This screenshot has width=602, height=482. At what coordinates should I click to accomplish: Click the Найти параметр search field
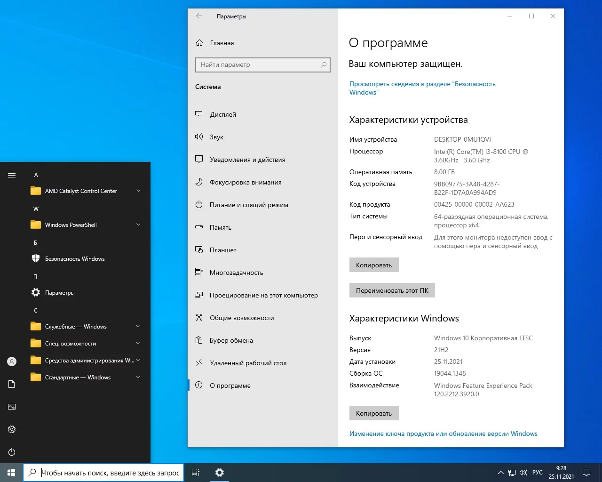coord(263,65)
